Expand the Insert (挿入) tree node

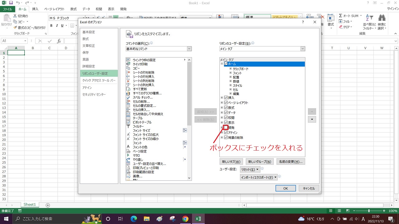click(x=222, y=98)
